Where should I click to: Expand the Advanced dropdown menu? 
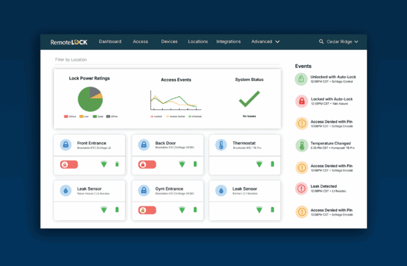[x=265, y=42]
